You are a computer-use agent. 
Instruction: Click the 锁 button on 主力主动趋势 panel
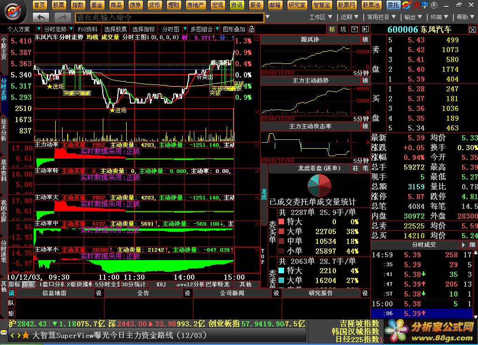365,81
